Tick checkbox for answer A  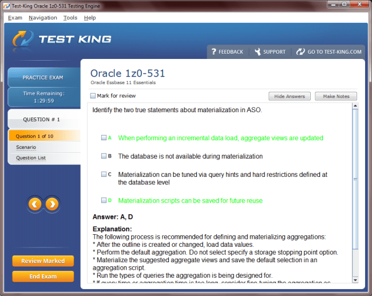pyautogui.click(x=104, y=137)
